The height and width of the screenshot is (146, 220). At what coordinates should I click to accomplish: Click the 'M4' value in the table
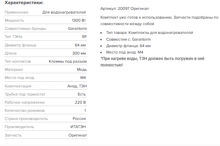(x=83, y=78)
